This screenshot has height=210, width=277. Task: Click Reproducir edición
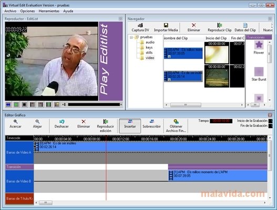(106, 126)
